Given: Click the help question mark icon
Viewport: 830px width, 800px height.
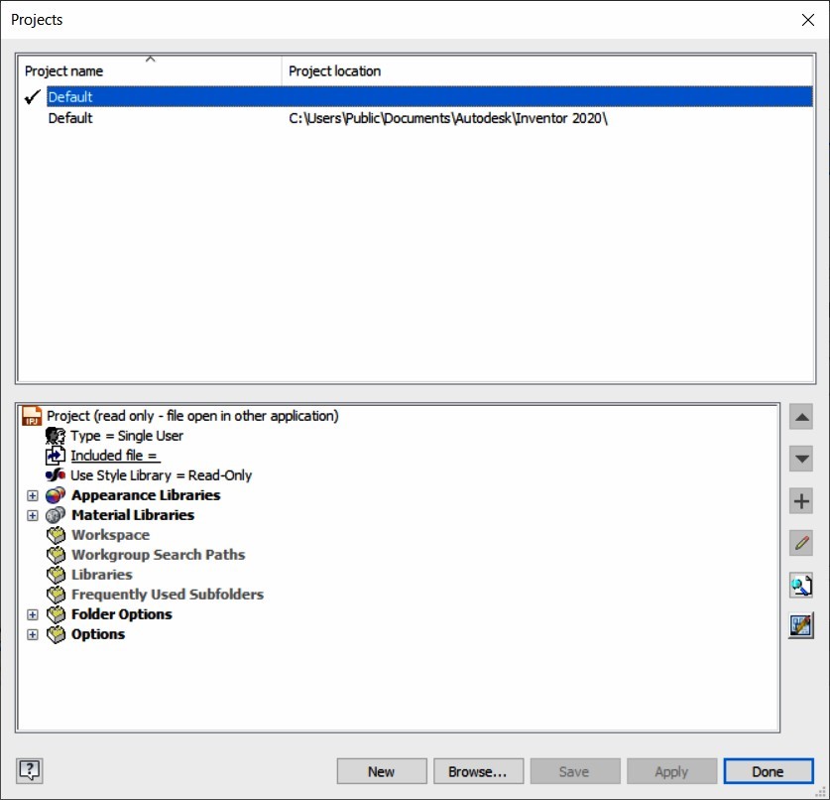Looking at the screenshot, I should 31,770.
